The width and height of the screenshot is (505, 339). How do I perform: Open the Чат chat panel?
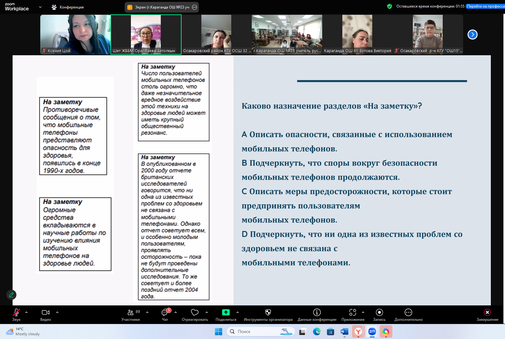click(x=165, y=313)
